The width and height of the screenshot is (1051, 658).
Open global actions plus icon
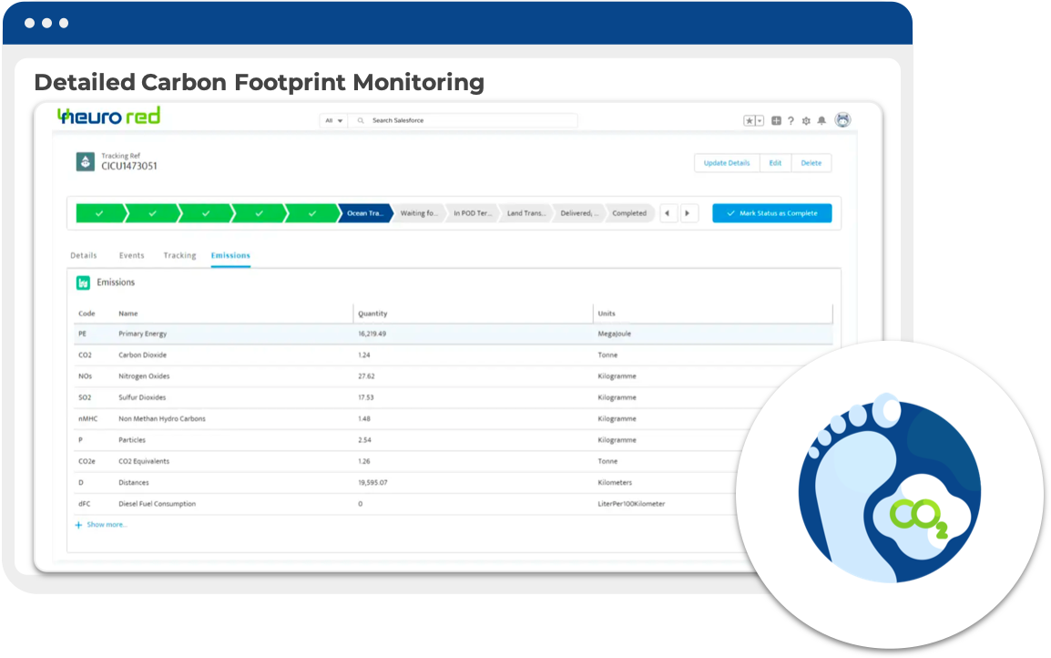[776, 120]
